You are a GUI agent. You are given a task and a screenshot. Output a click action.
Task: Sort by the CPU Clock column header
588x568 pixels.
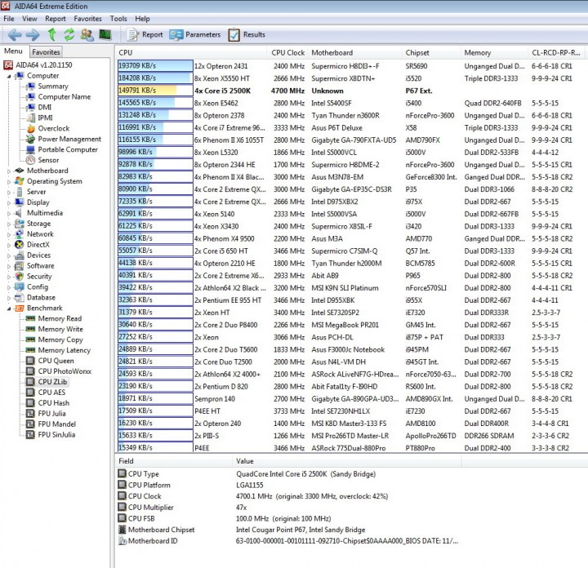[287, 53]
